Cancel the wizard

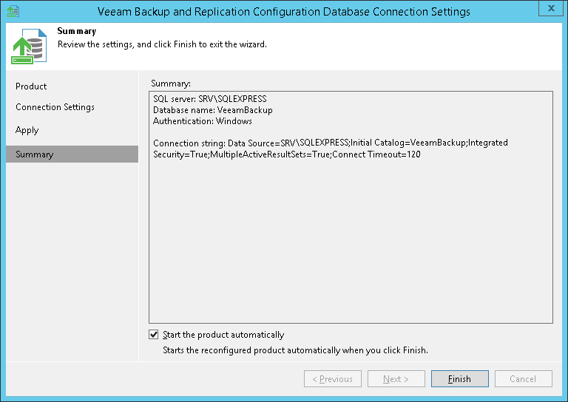point(523,379)
